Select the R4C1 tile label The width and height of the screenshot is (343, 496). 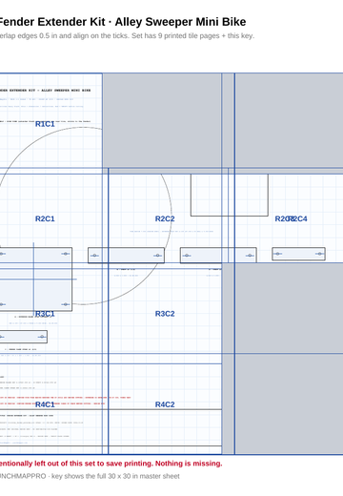point(45,404)
